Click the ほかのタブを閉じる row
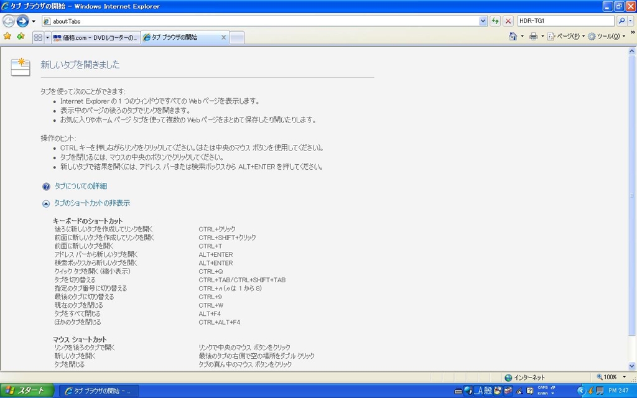637x398 pixels. [x=147, y=322]
